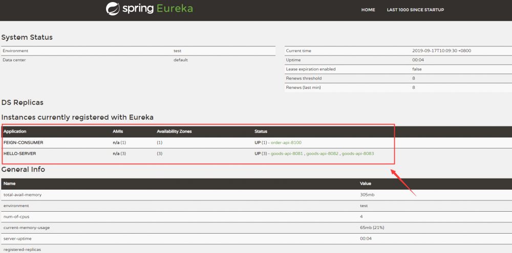Select the FEIGN-CONSUMER application name
Viewport: 512px width, 253px height.
pyautogui.click(x=23, y=143)
